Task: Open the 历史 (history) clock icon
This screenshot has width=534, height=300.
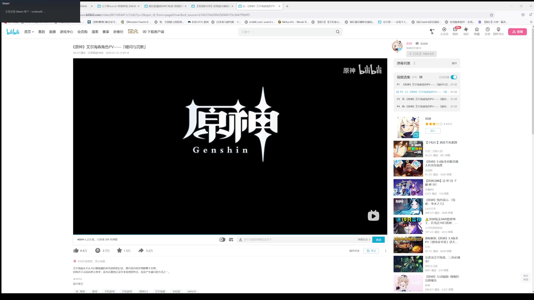Action: (488, 31)
